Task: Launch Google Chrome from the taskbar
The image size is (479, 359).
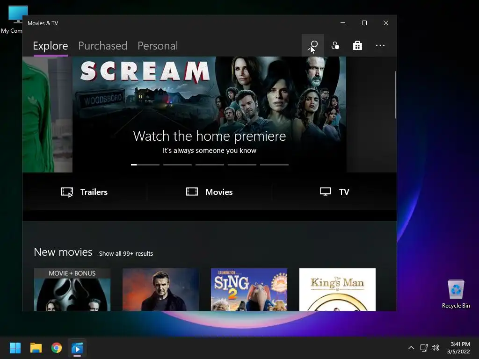Action: coord(57,348)
